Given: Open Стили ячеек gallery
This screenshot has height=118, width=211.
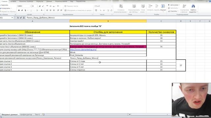Looking at the screenshot, I should pos(143,9).
